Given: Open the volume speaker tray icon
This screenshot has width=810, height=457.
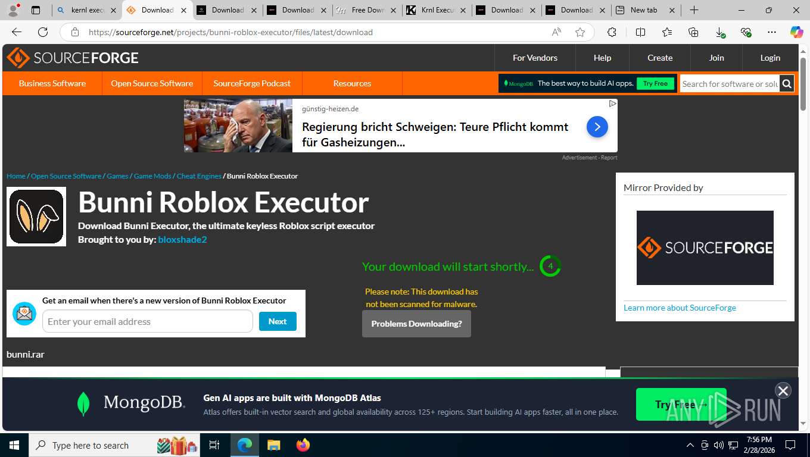Looking at the screenshot, I should tap(719, 445).
